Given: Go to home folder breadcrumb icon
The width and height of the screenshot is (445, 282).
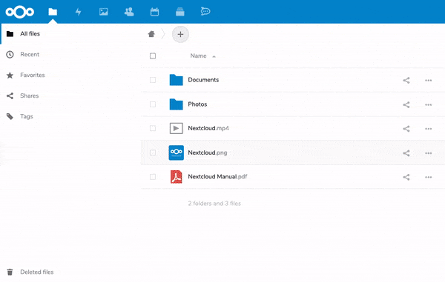Looking at the screenshot, I should [x=151, y=34].
